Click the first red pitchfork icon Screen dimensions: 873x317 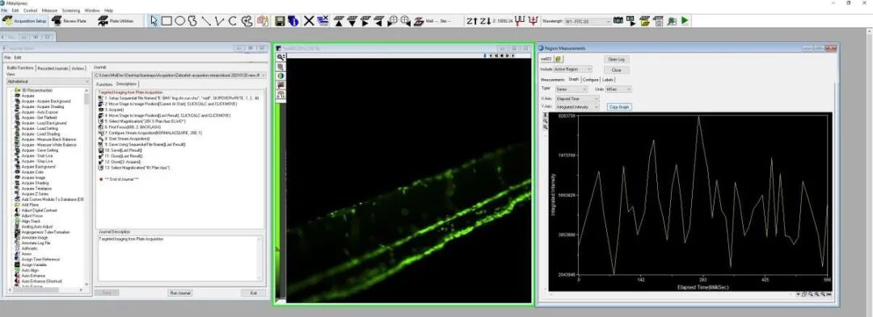click(521, 21)
